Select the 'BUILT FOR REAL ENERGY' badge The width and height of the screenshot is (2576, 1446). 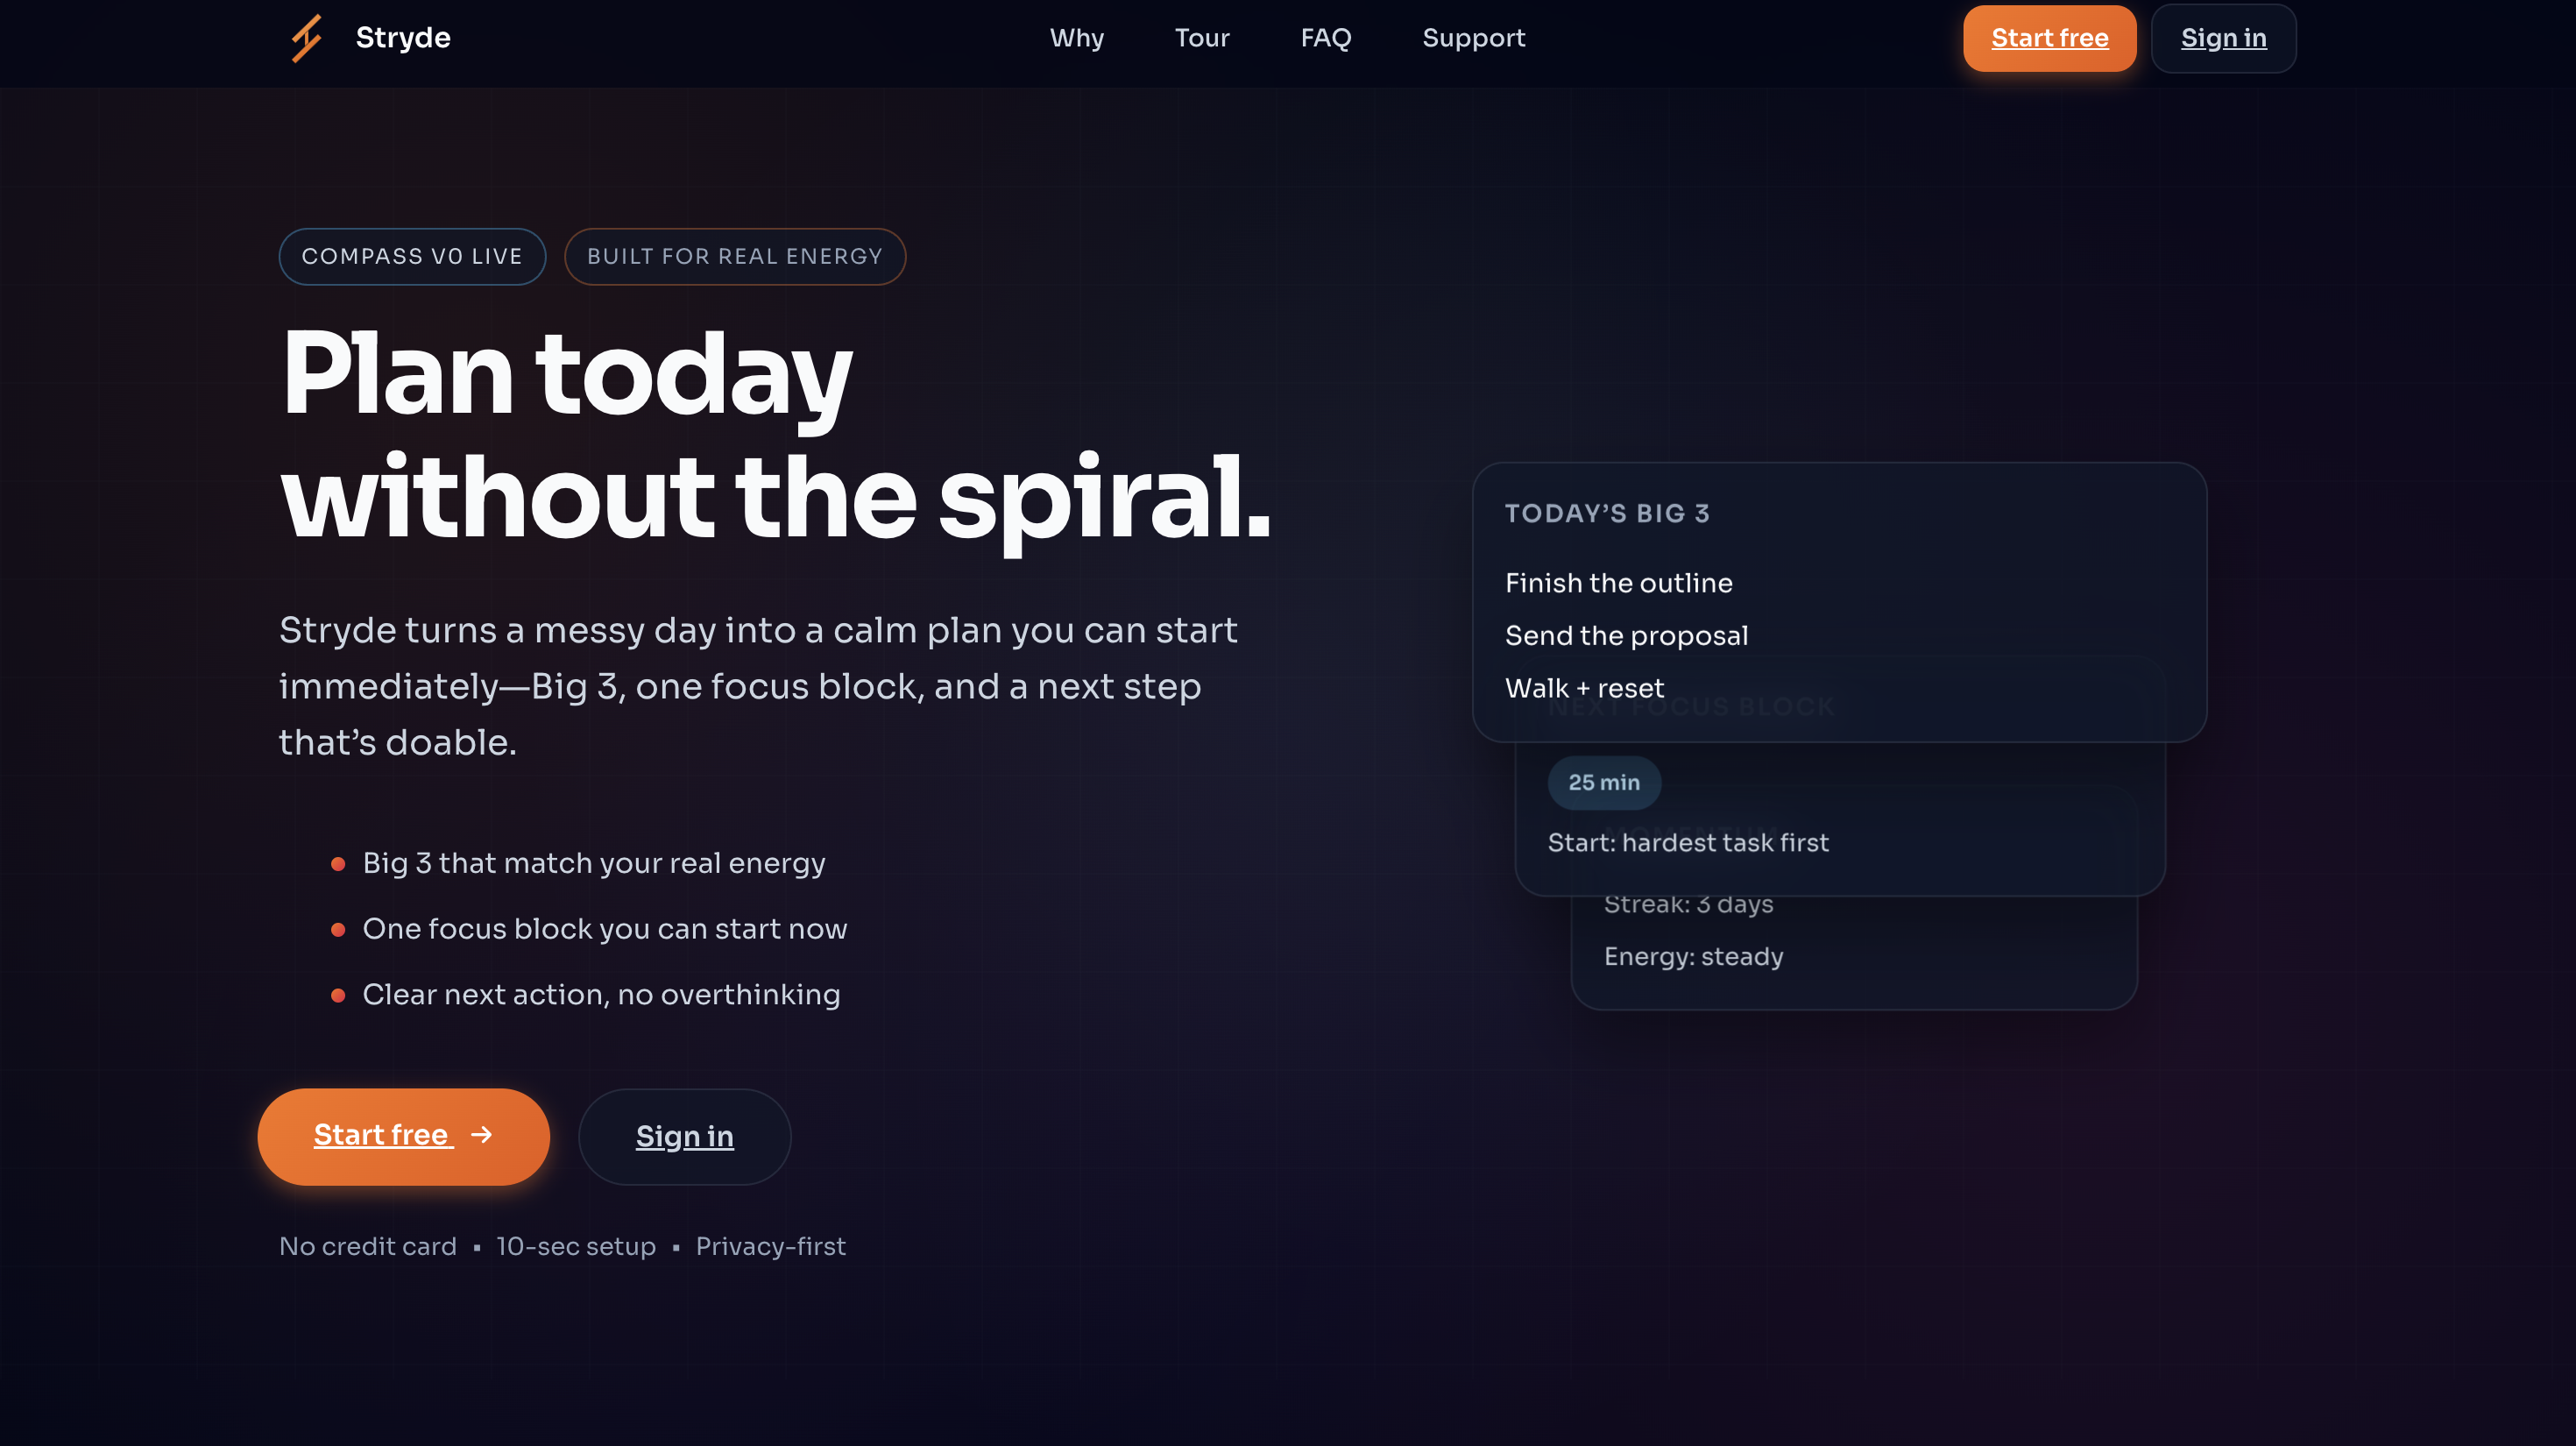(735, 256)
